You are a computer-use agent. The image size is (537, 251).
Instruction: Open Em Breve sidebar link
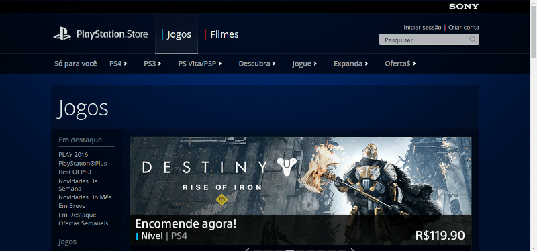click(72, 206)
